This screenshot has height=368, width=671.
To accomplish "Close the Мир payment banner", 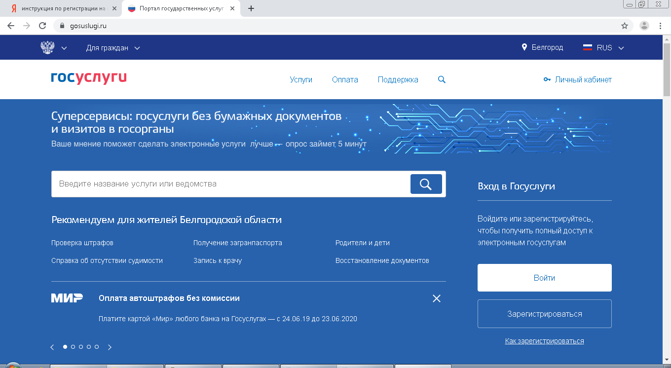I will click(x=436, y=298).
